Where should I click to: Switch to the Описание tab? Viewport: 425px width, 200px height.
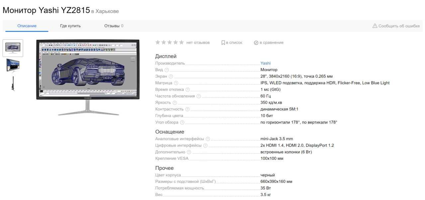pos(27,26)
